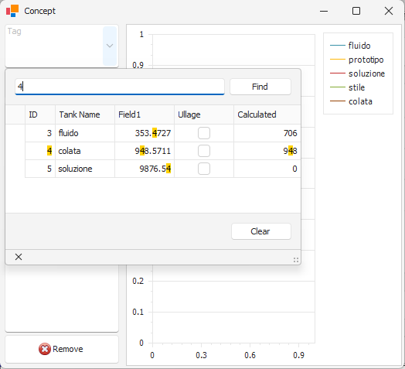Sort by the ID column header
The height and width of the screenshot is (369, 405).
(40, 114)
